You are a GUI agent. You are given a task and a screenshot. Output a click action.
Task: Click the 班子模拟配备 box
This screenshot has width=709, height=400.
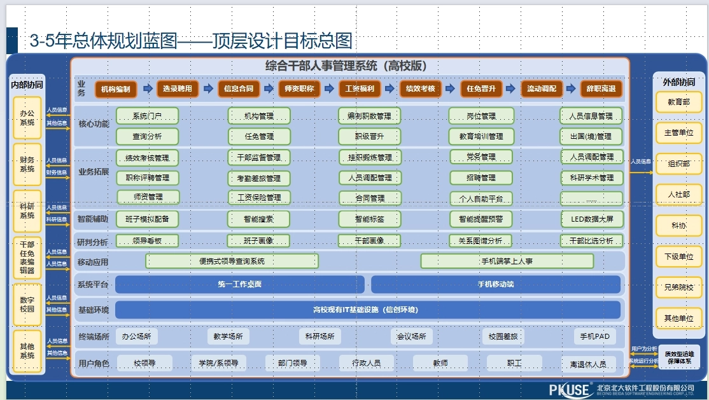coord(147,219)
